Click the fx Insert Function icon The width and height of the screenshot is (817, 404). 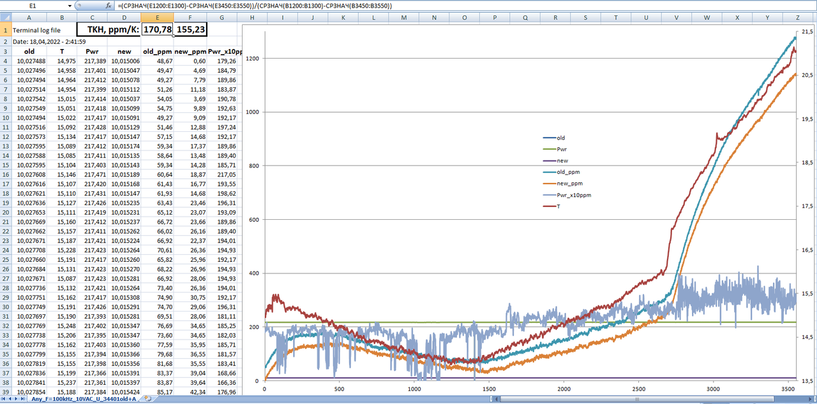click(x=109, y=5)
